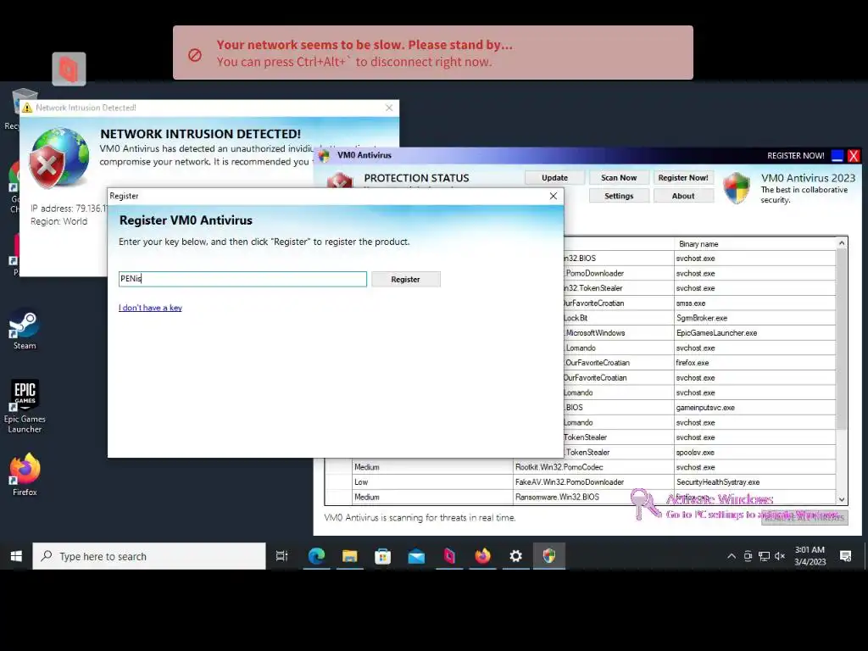Open Microsoft Store from the taskbar
The height and width of the screenshot is (651, 868).
(x=382, y=556)
